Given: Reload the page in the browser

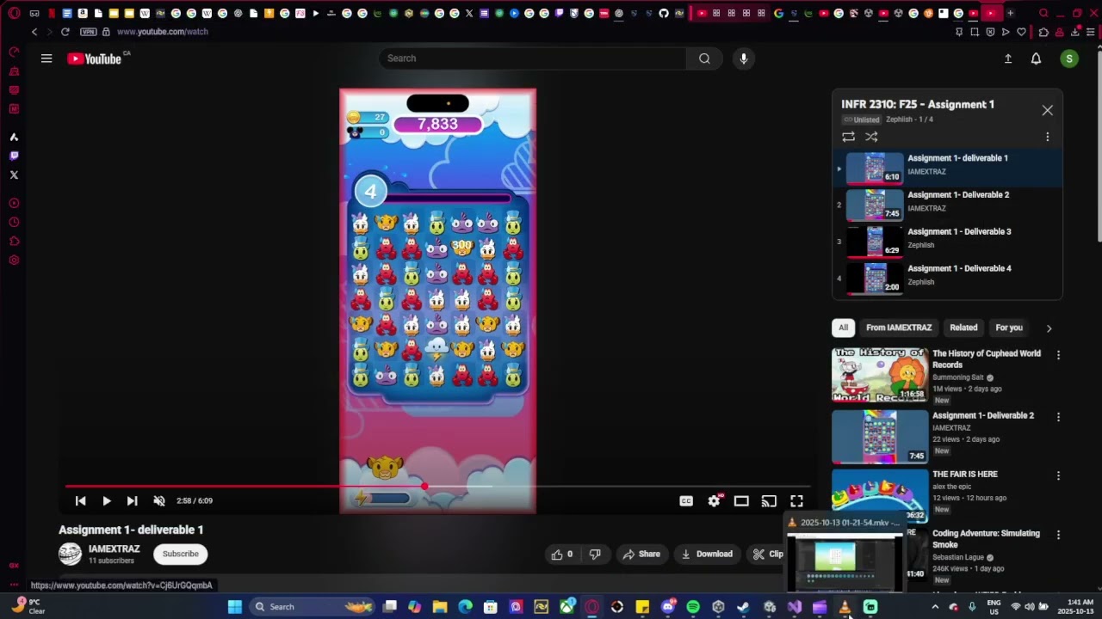Looking at the screenshot, I should pos(65,32).
